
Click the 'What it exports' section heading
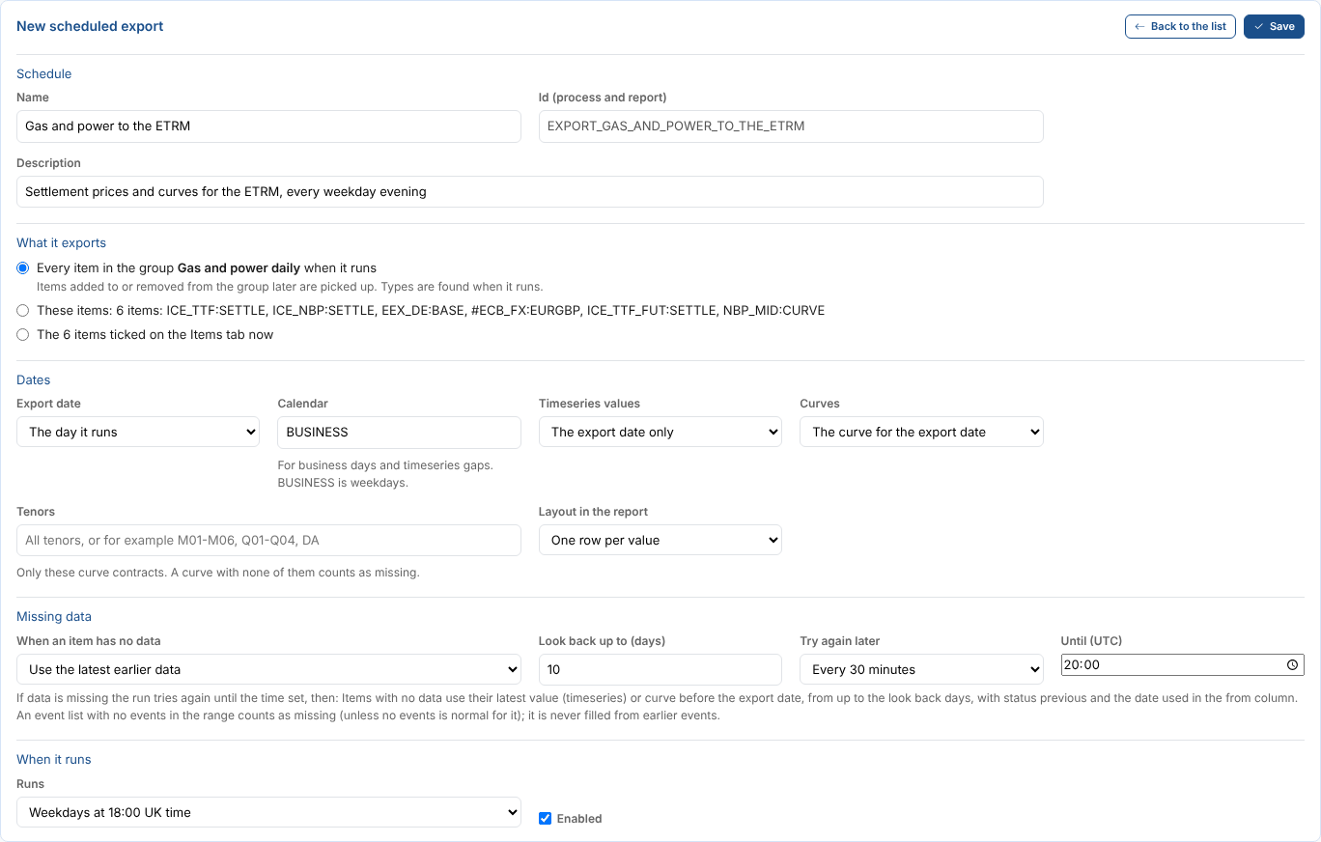click(x=62, y=242)
